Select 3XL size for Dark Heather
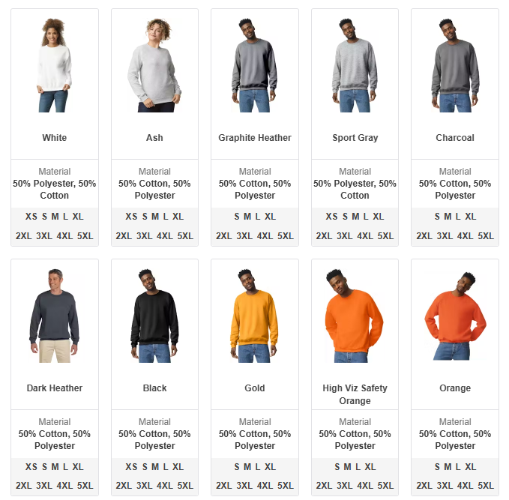The image size is (509, 500). tap(44, 486)
